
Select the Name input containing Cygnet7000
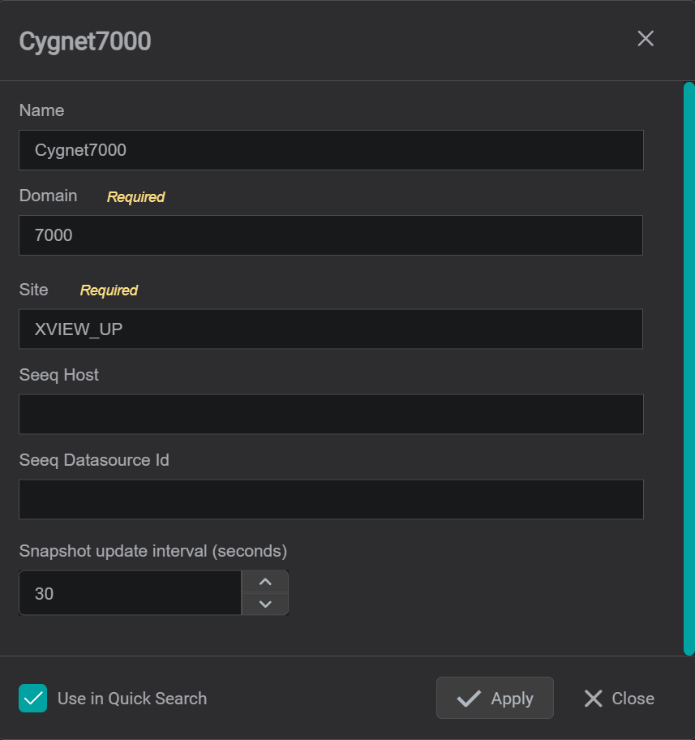point(331,150)
